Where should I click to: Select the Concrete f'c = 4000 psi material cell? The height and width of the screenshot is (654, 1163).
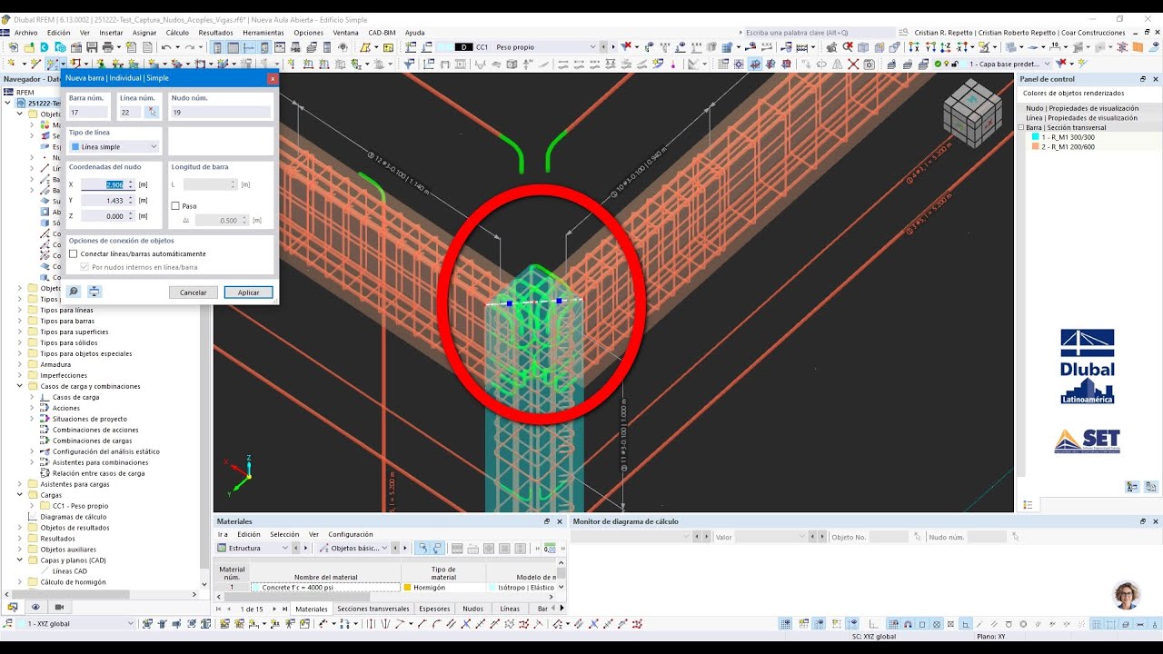tap(325, 588)
